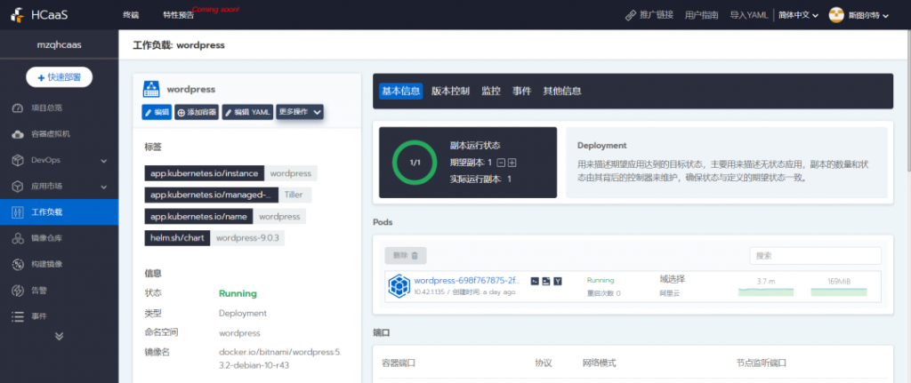Open the pod YAML 'Y' icon
911x383 pixels.
click(558, 281)
